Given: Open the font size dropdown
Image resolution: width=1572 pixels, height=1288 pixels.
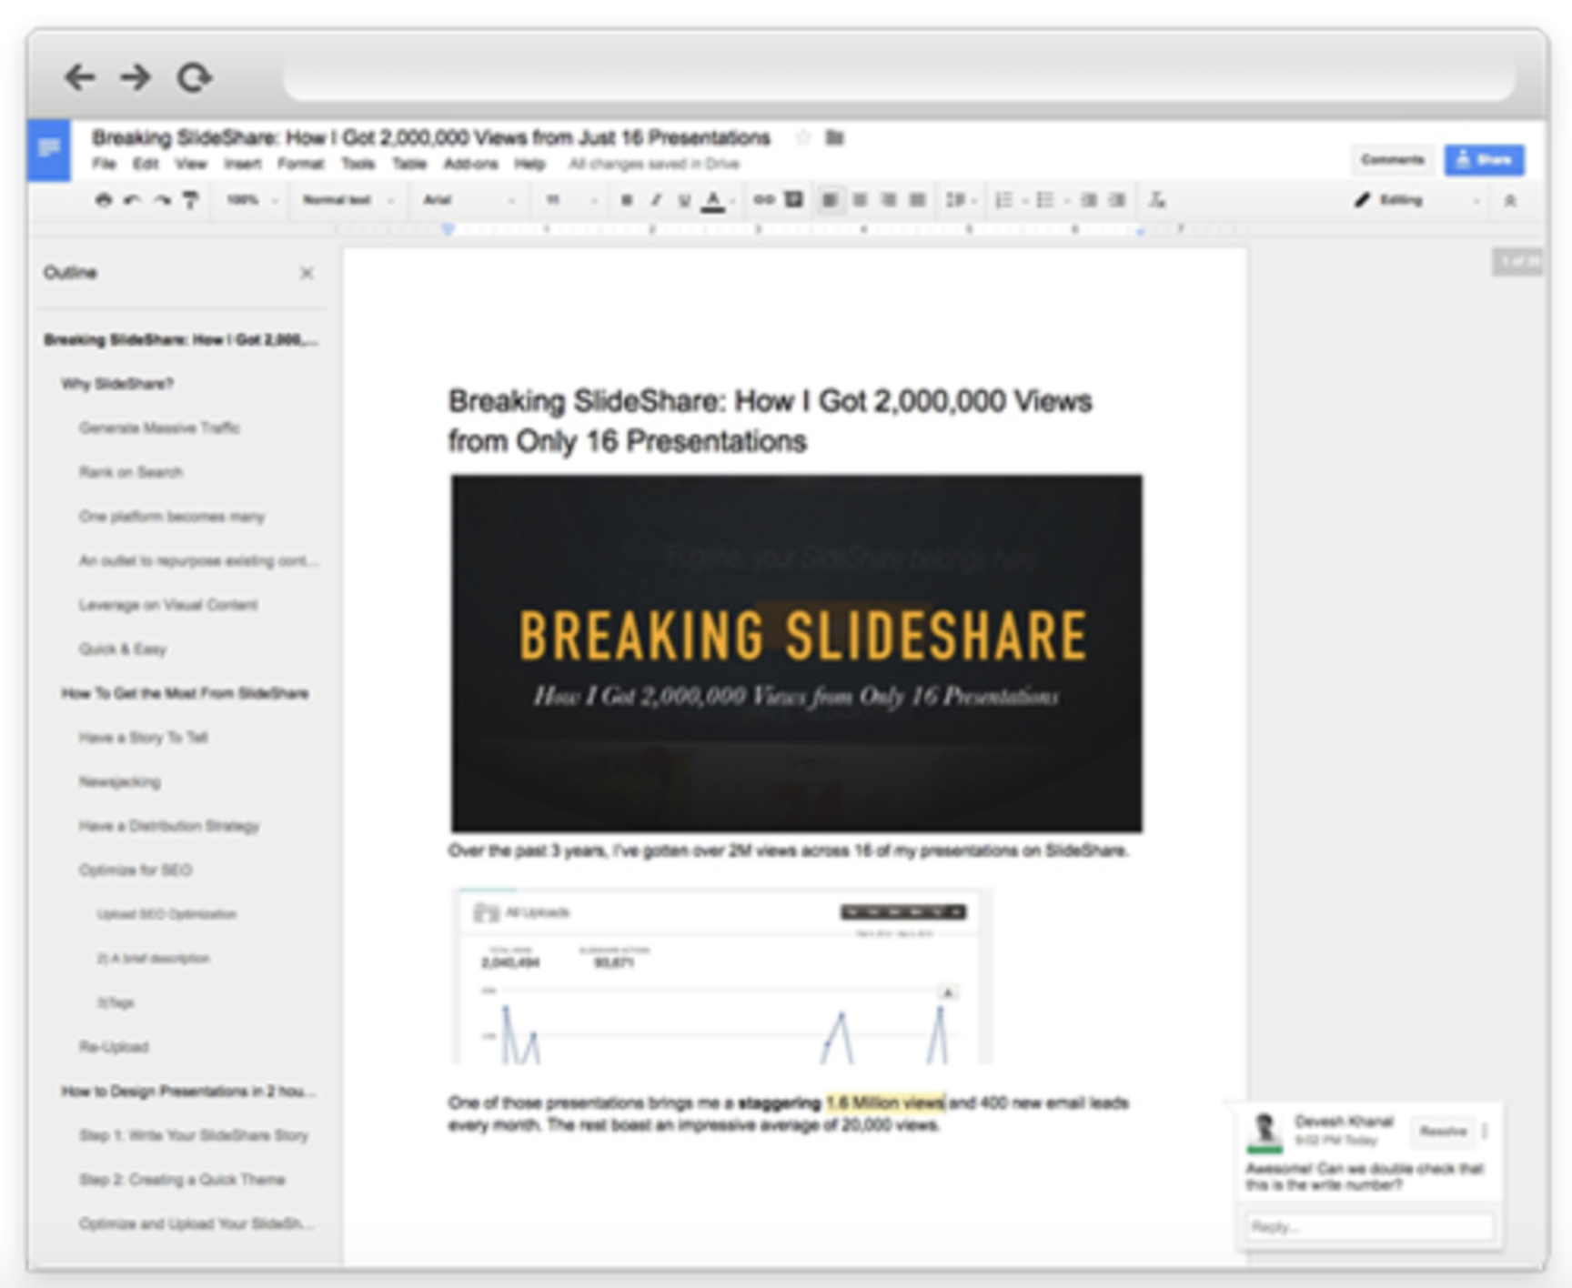Looking at the screenshot, I should 571,200.
